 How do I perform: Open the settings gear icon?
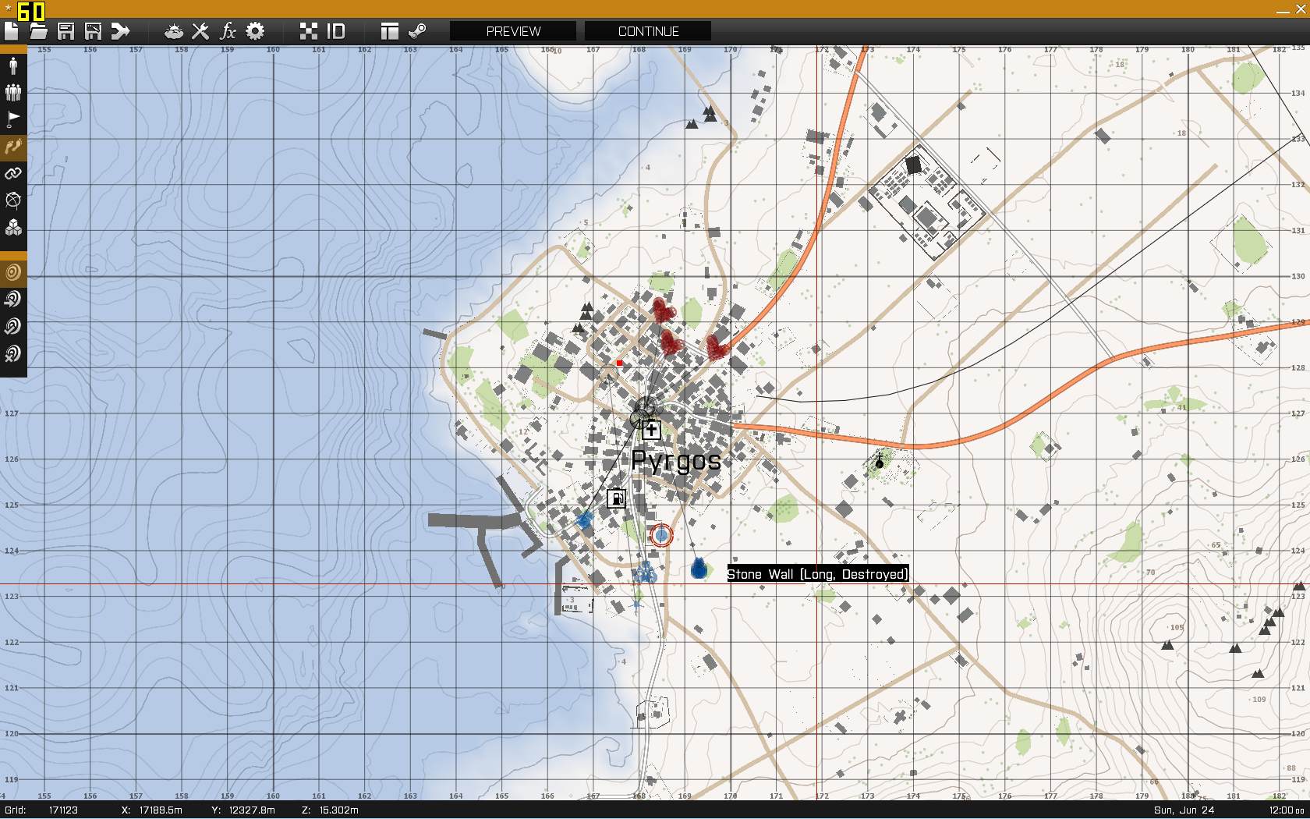point(255,31)
